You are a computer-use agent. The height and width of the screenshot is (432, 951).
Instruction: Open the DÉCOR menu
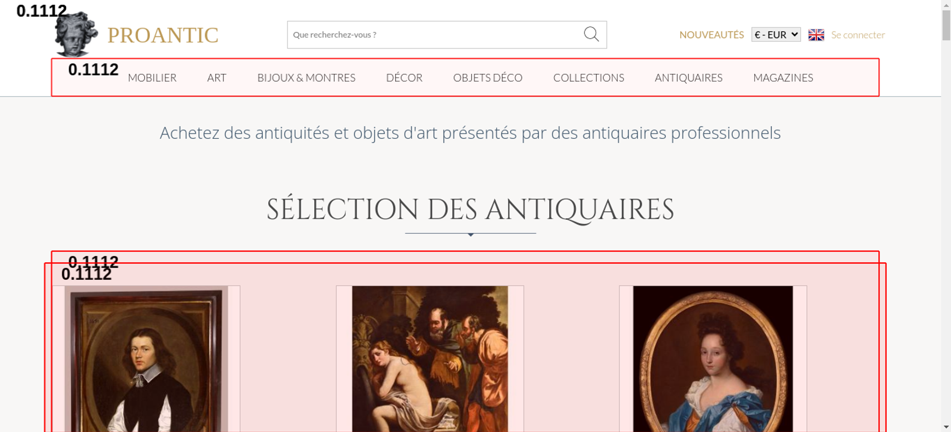point(404,78)
